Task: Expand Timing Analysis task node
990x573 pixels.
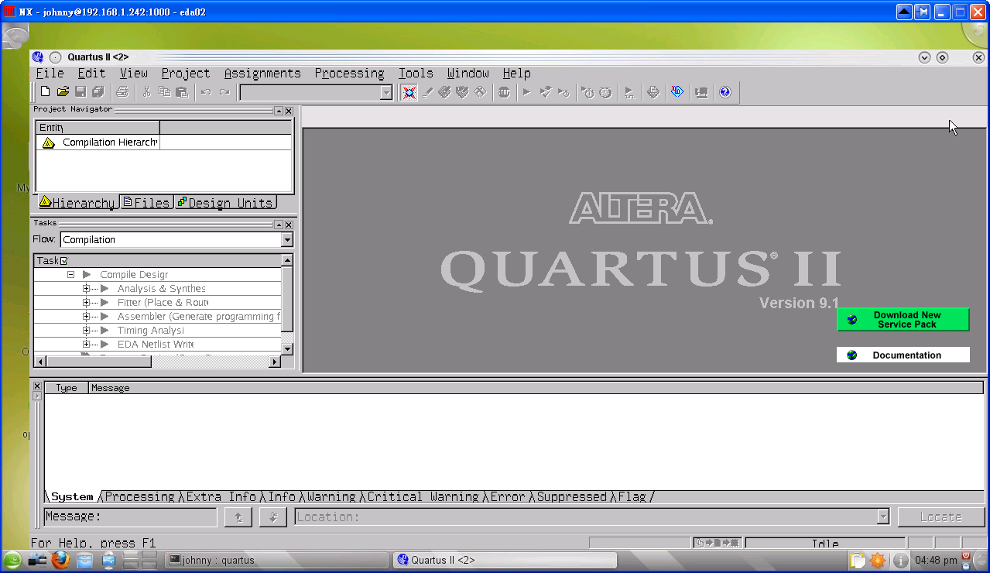Action: pyautogui.click(x=87, y=331)
